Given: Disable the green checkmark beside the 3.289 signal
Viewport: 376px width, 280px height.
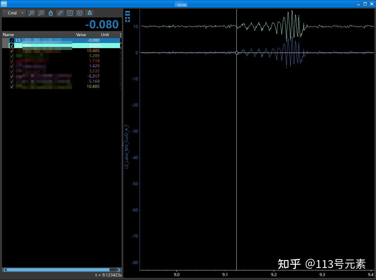Looking at the screenshot, I should [11, 56].
